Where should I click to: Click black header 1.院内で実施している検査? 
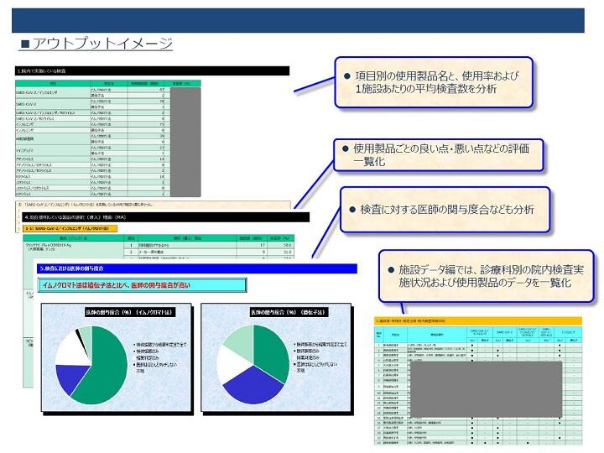[152, 70]
